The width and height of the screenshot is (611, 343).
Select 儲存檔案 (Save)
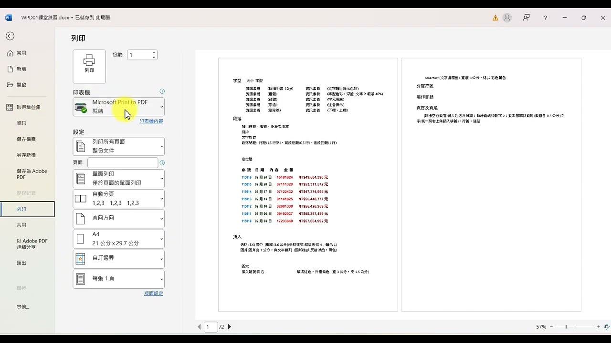click(27, 139)
